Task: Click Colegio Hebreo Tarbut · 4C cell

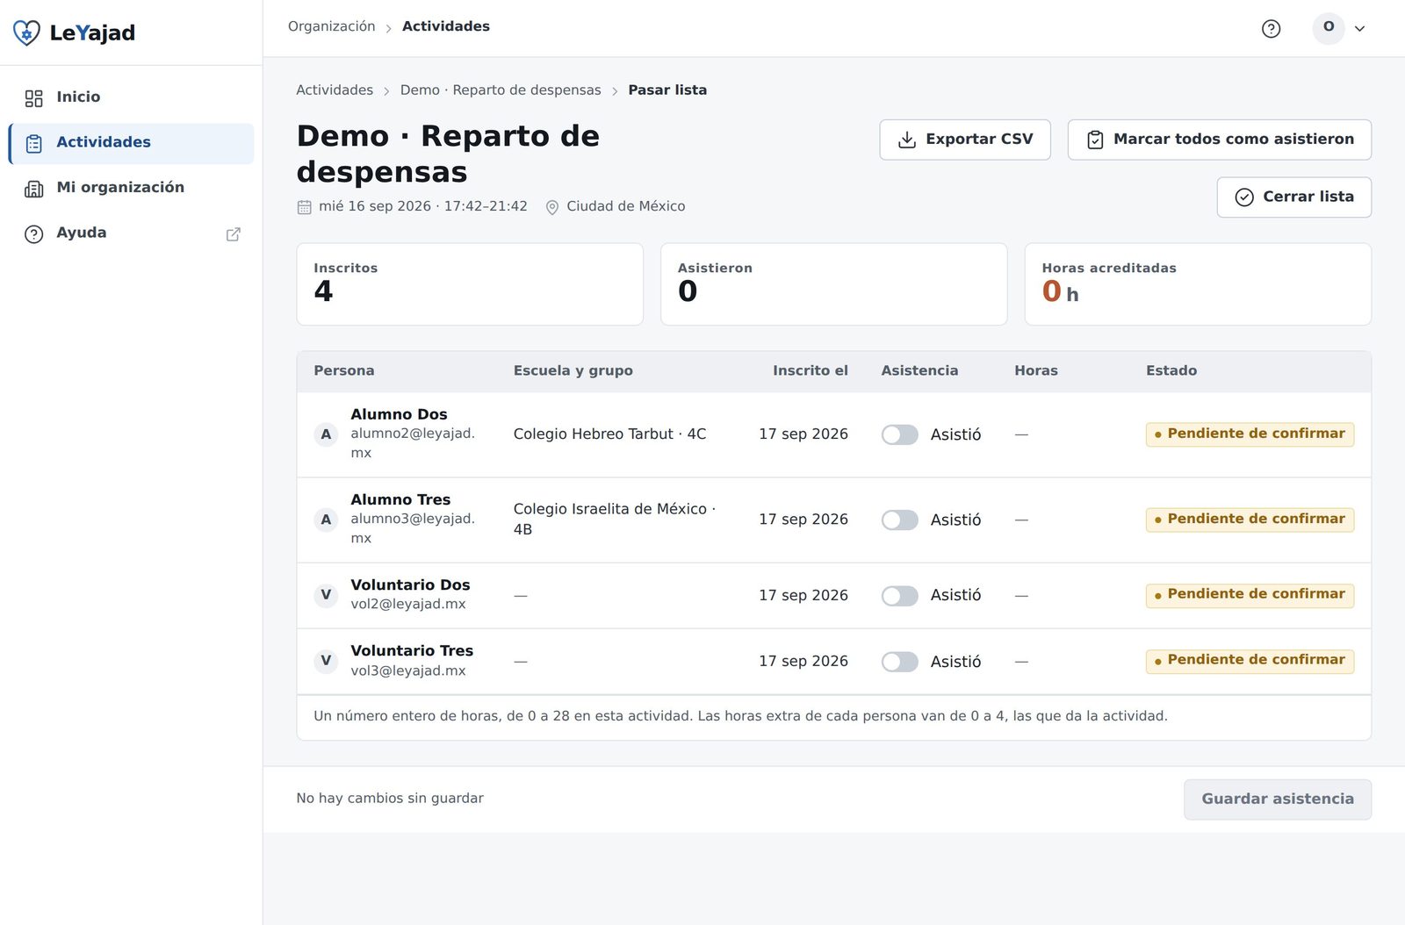Action: 609,434
